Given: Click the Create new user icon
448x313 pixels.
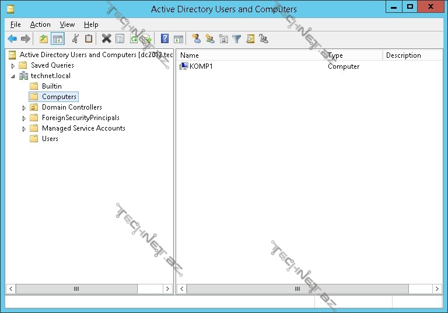Looking at the screenshot, I should click(x=196, y=39).
